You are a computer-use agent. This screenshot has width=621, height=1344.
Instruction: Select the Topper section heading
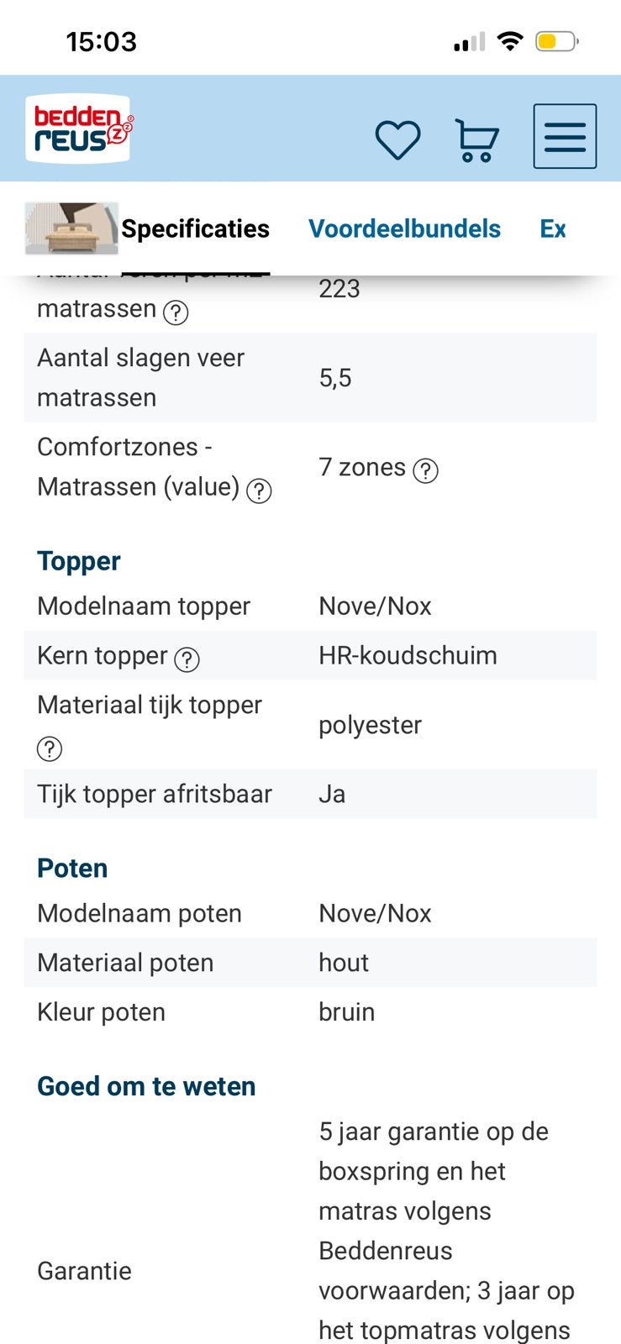click(x=79, y=561)
